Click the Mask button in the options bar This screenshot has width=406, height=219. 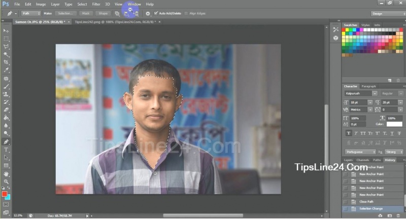86,13
